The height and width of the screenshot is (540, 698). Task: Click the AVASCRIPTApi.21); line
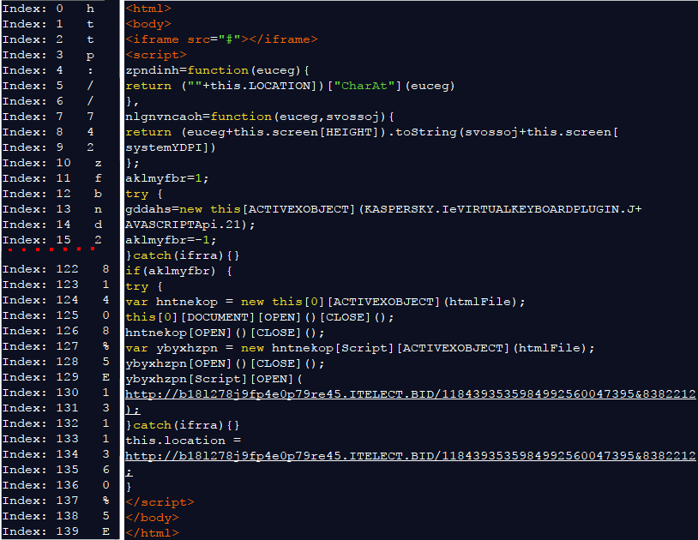(x=190, y=225)
